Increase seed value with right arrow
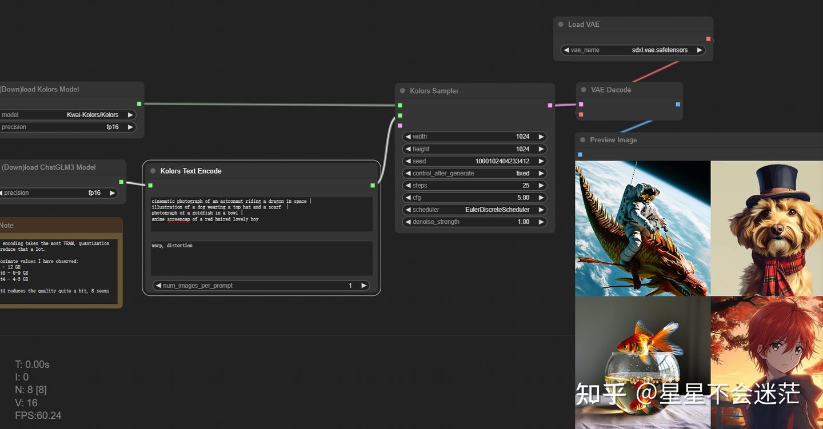 coord(541,161)
